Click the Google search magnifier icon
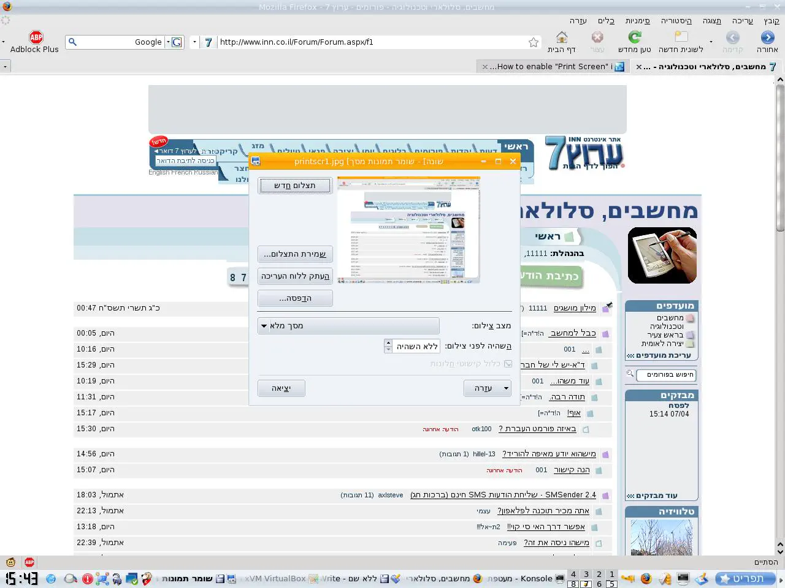This screenshot has height=588, width=785. click(72, 42)
